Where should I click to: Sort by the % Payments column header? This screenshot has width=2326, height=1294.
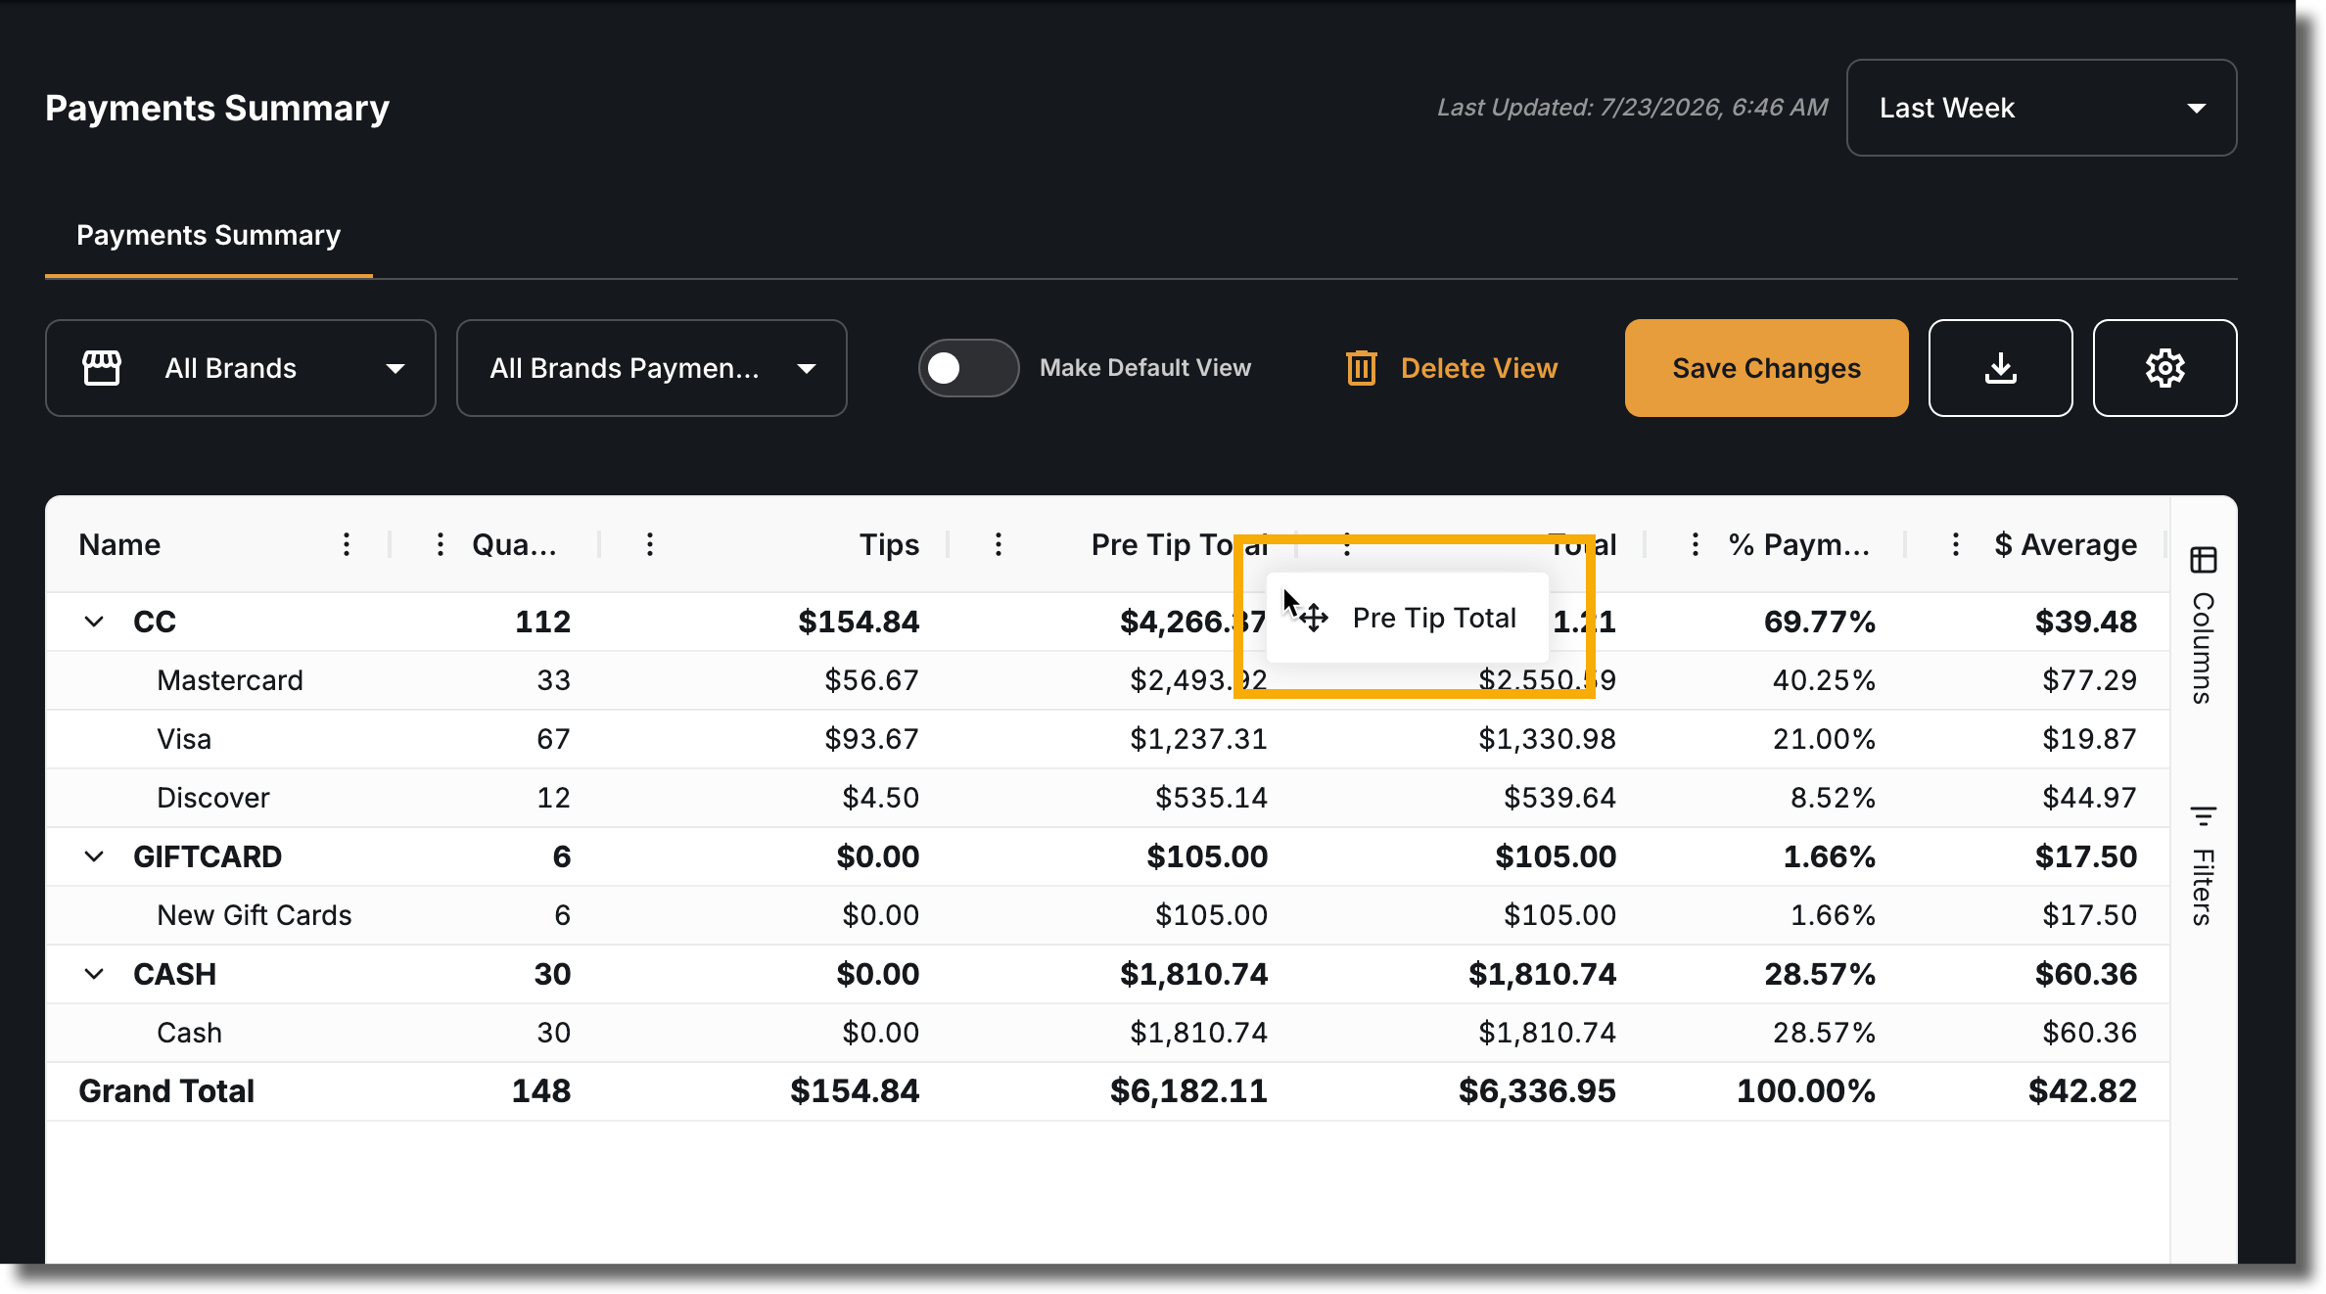[1799, 544]
